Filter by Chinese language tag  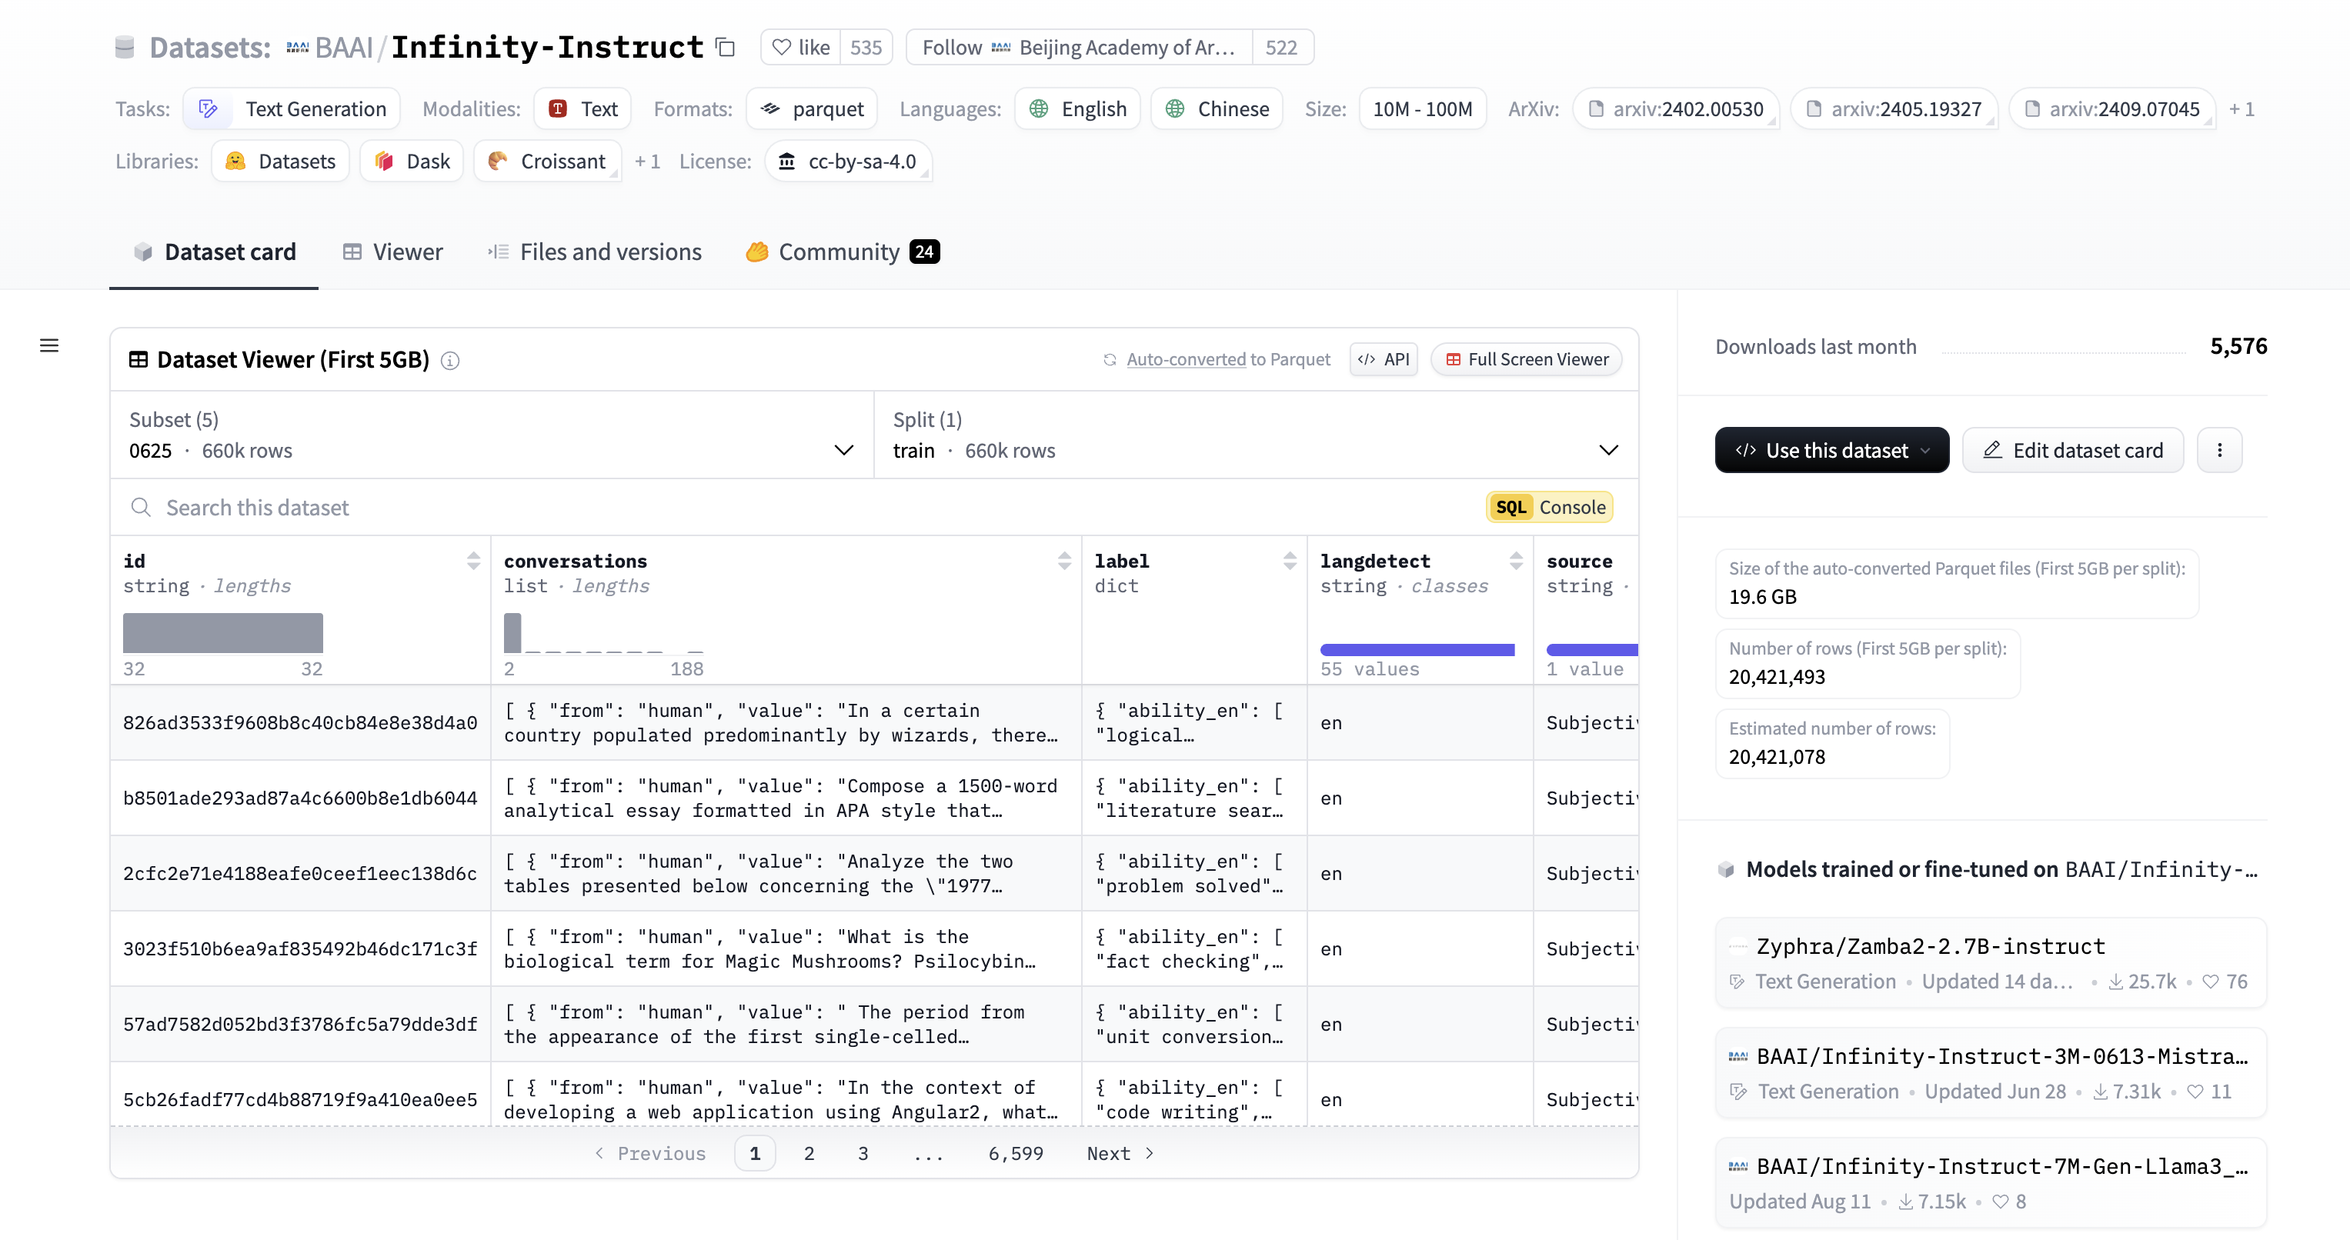point(1217,109)
